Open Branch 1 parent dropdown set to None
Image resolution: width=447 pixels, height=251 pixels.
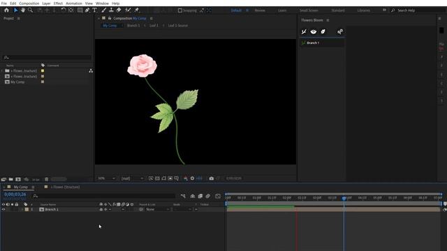(157, 209)
